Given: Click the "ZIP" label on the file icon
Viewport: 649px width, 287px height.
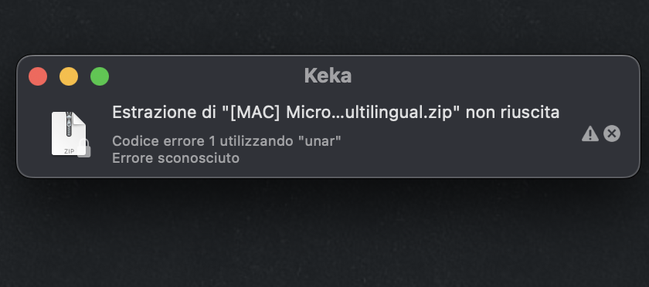Looking at the screenshot, I should click(69, 151).
